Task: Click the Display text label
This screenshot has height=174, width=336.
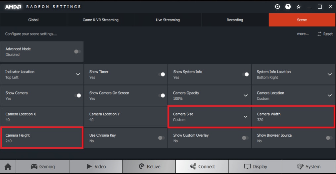Action: click(x=260, y=166)
